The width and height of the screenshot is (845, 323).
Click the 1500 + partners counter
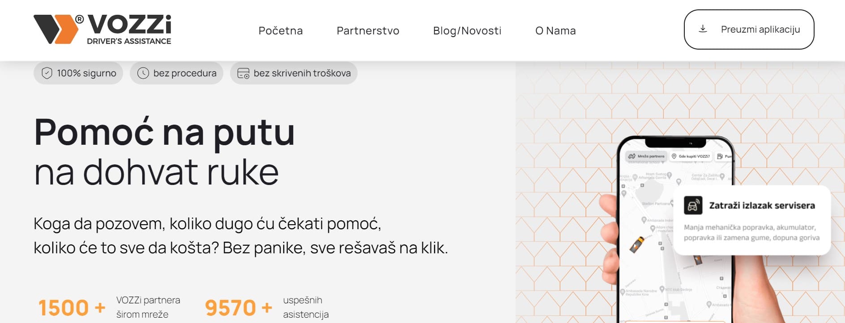click(x=72, y=307)
